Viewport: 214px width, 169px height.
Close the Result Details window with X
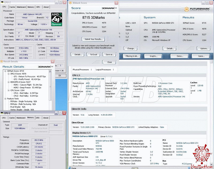click(53, 61)
